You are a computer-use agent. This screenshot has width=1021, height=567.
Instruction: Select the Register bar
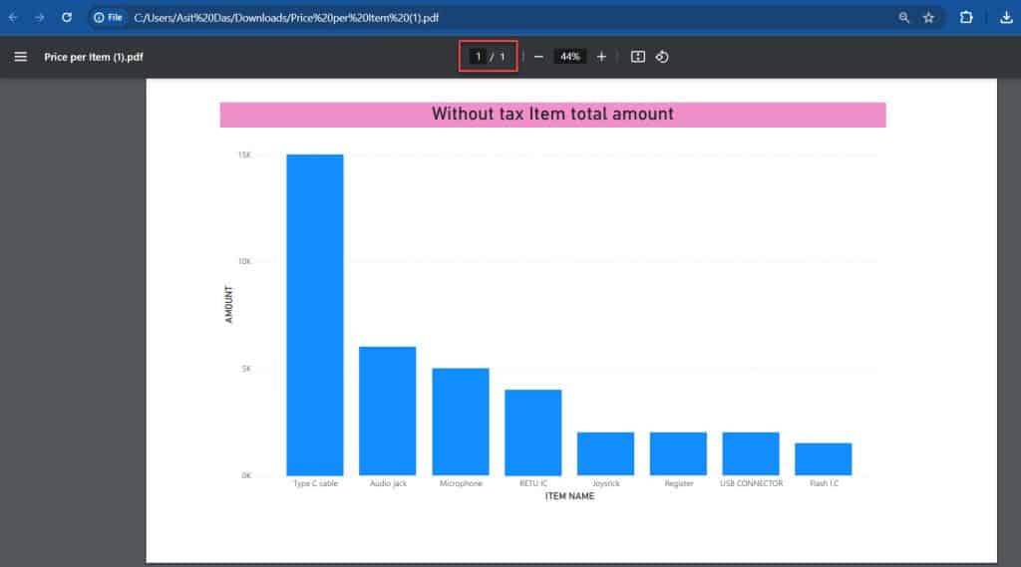[x=678, y=453]
